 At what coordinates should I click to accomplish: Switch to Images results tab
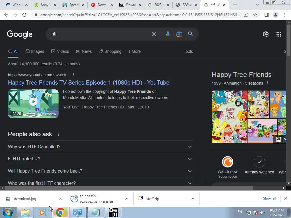click(x=35, y=52)
